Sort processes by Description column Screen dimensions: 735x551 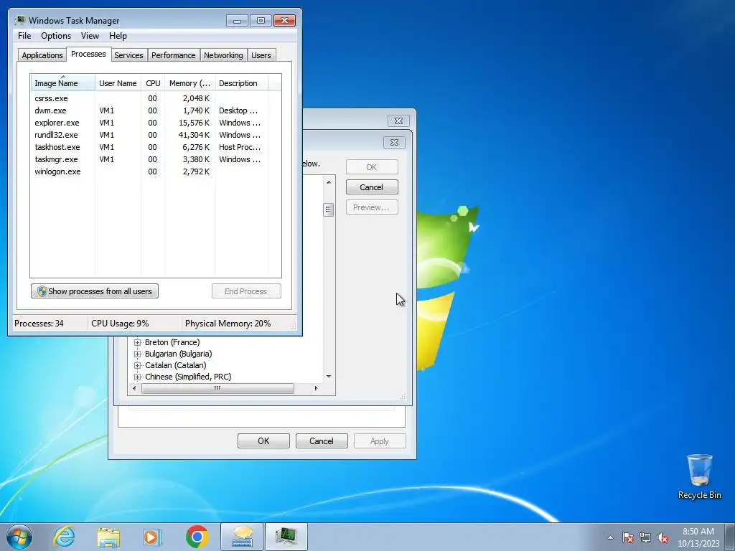point(241,83)
